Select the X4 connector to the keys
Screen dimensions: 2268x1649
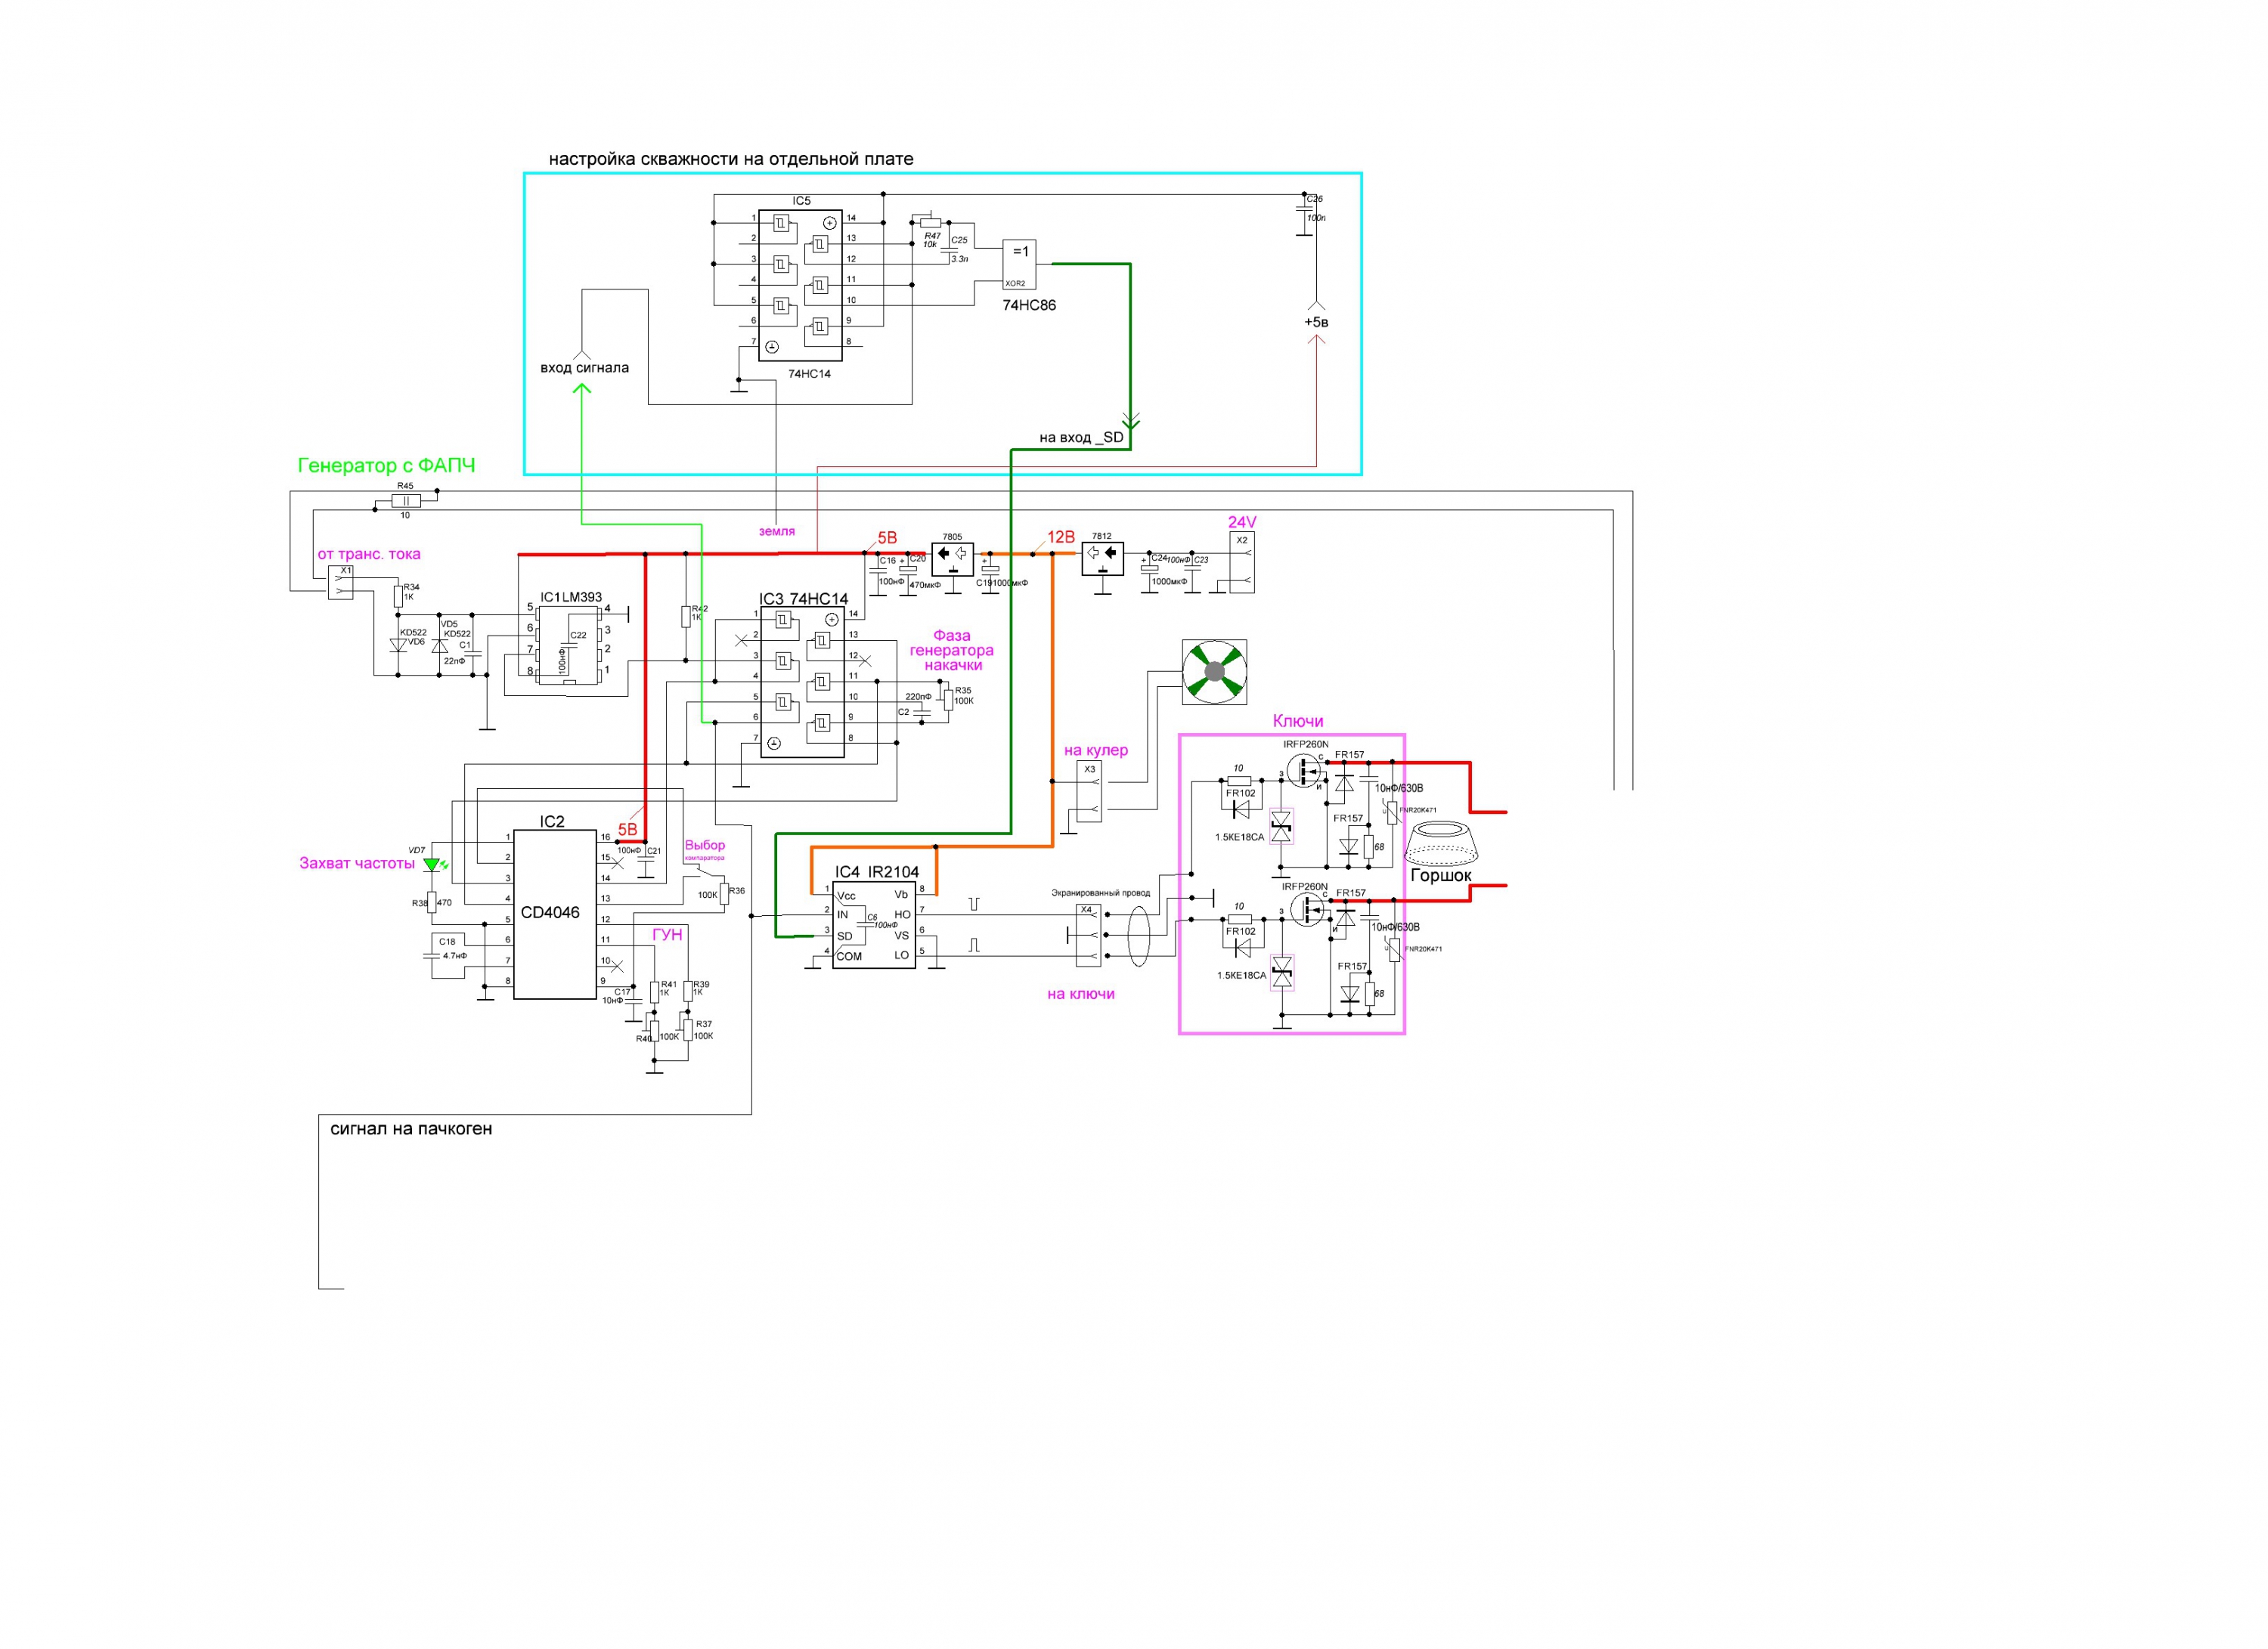point(1088,936)
